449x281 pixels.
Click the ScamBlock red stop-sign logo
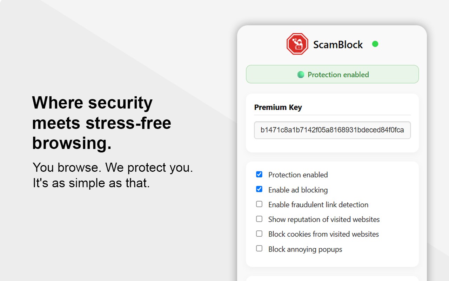point(297,44)
